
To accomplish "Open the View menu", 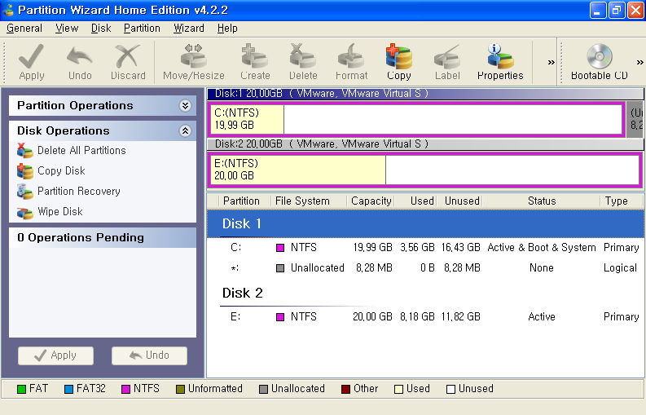I will point(67,28).
